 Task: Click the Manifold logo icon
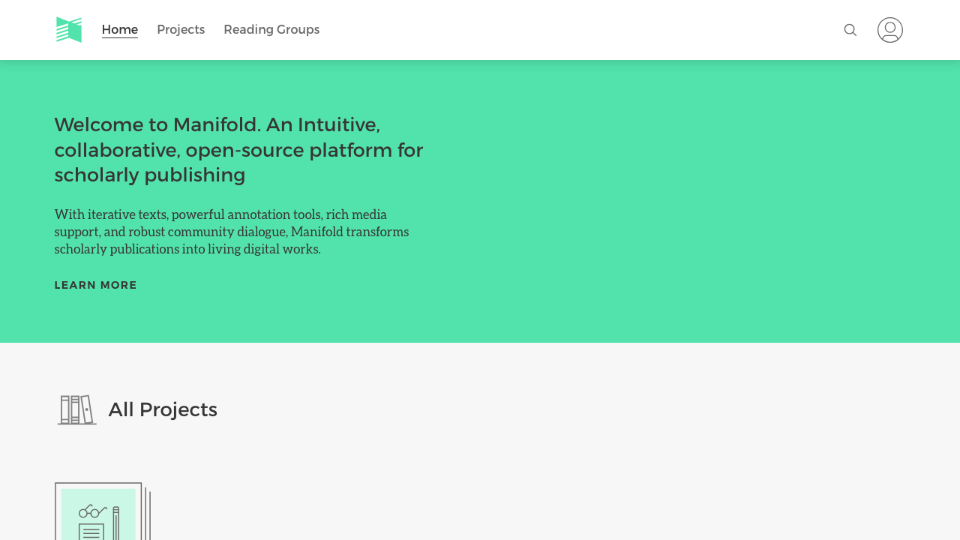[69, 30]
